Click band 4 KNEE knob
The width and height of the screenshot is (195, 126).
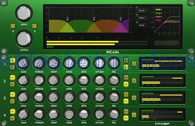69,114
